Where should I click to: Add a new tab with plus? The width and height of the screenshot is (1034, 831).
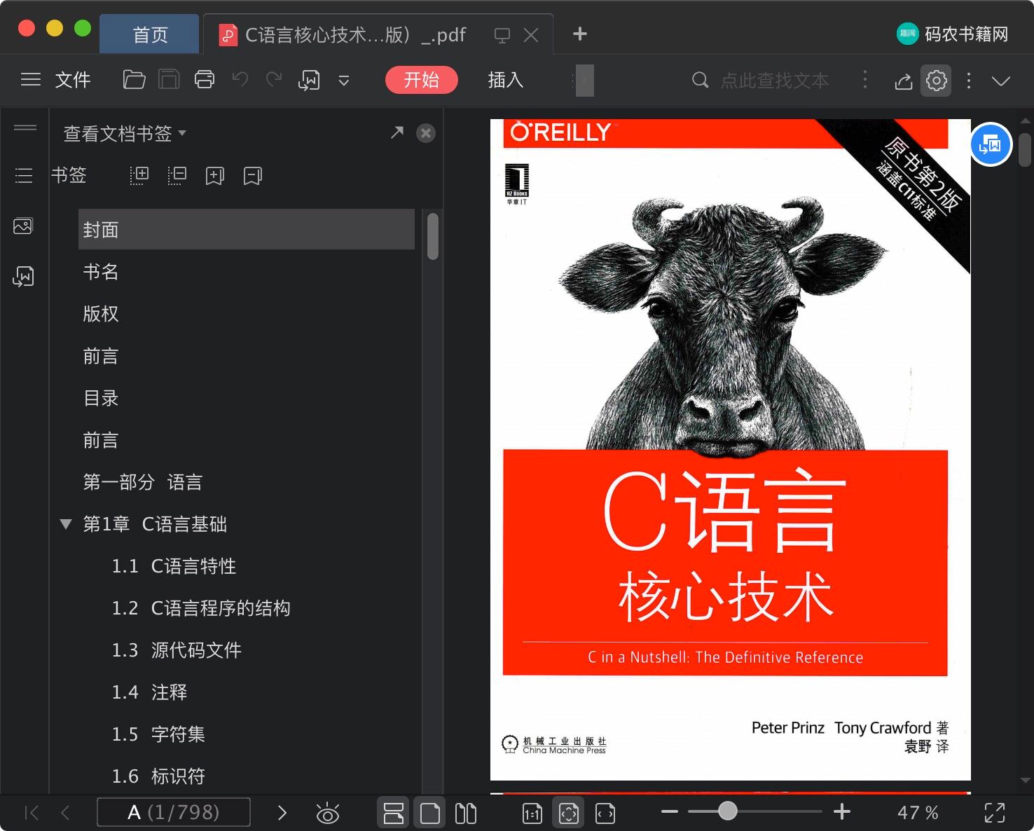(x=580, y=34)
